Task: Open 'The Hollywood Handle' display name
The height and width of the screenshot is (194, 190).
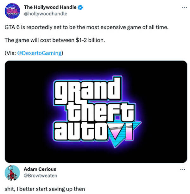Action: coord(50,7)
